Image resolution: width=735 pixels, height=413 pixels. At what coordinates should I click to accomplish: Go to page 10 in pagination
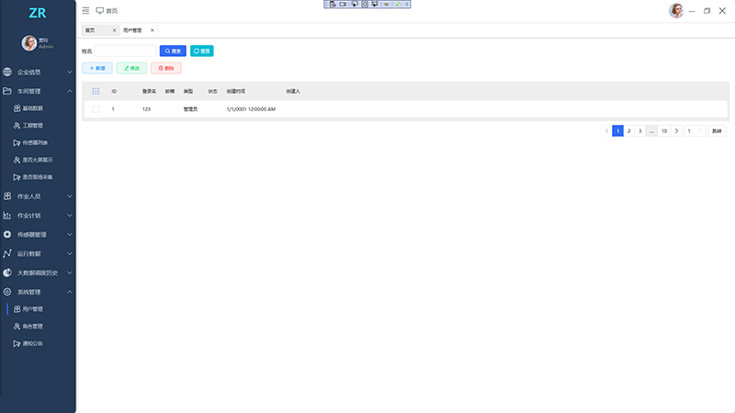(664, 131)
